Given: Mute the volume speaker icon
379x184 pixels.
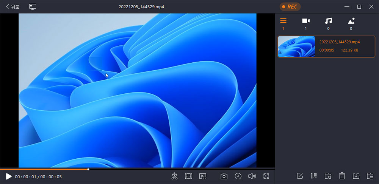Looking at the screenshot, I should coord(252,176).
